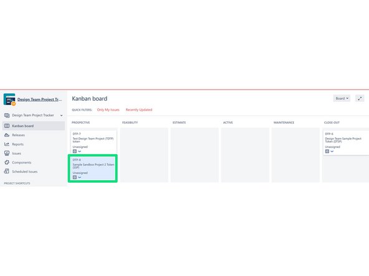The height and width of the screenshot is (276, 369).
Task: Click the Feasibility column header
Action: 130,122
